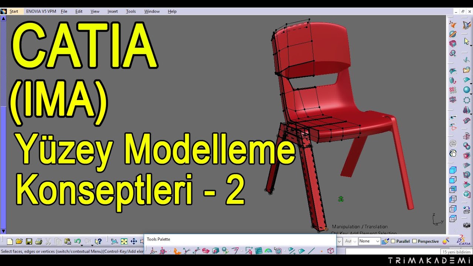
Task: Open a file with the folder icon
Action: pyautogui.click(x=19, y=242)
